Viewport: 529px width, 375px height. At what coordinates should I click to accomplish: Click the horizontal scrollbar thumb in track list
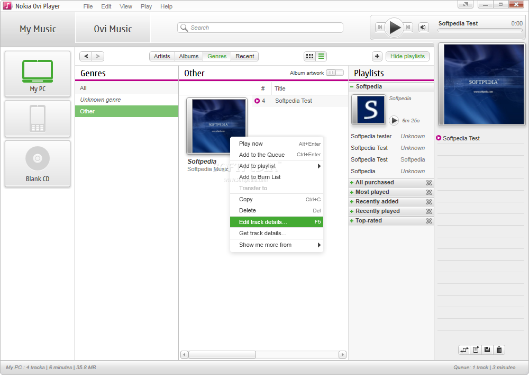(222, 354)
